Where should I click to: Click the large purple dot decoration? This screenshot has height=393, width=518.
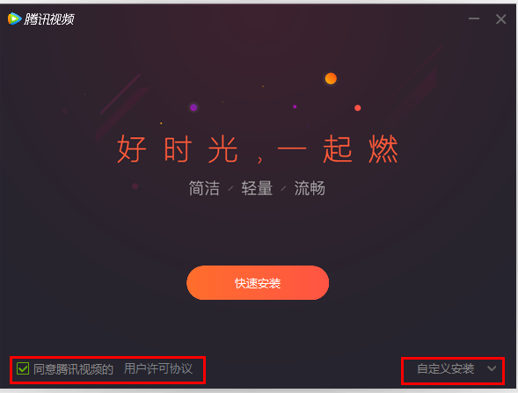193,107
